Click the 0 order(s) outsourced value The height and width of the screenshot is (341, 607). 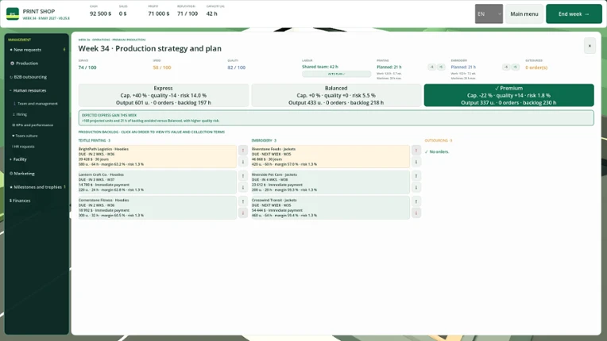[x=536, y=67]
